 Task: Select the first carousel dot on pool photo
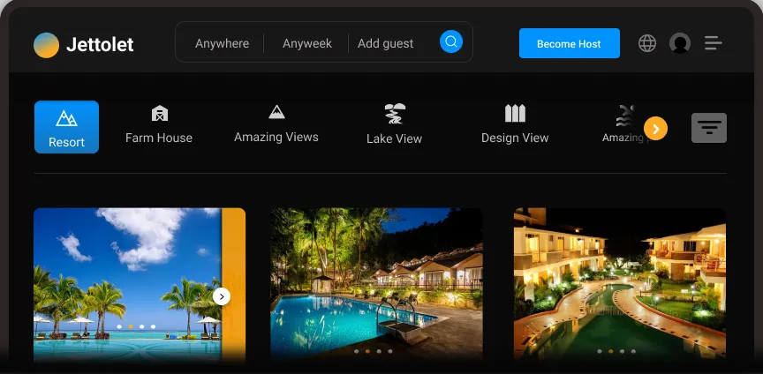357,351
